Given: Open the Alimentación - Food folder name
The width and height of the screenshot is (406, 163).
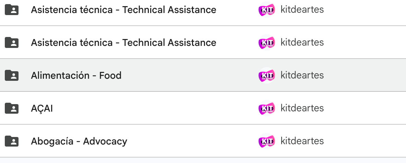Looking at the screenshot, I should click(76, 76).
